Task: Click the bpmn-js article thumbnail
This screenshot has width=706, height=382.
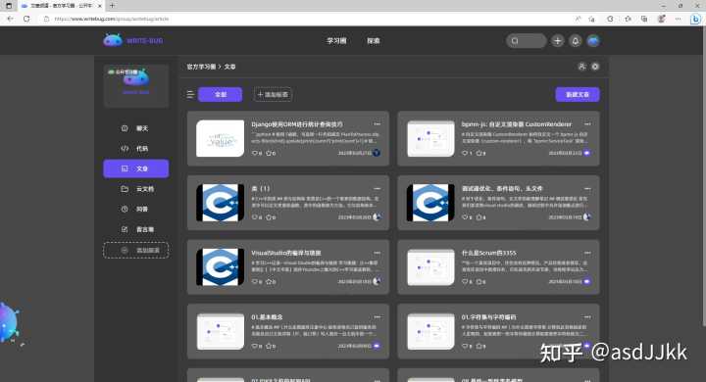Action: (430, 138)
